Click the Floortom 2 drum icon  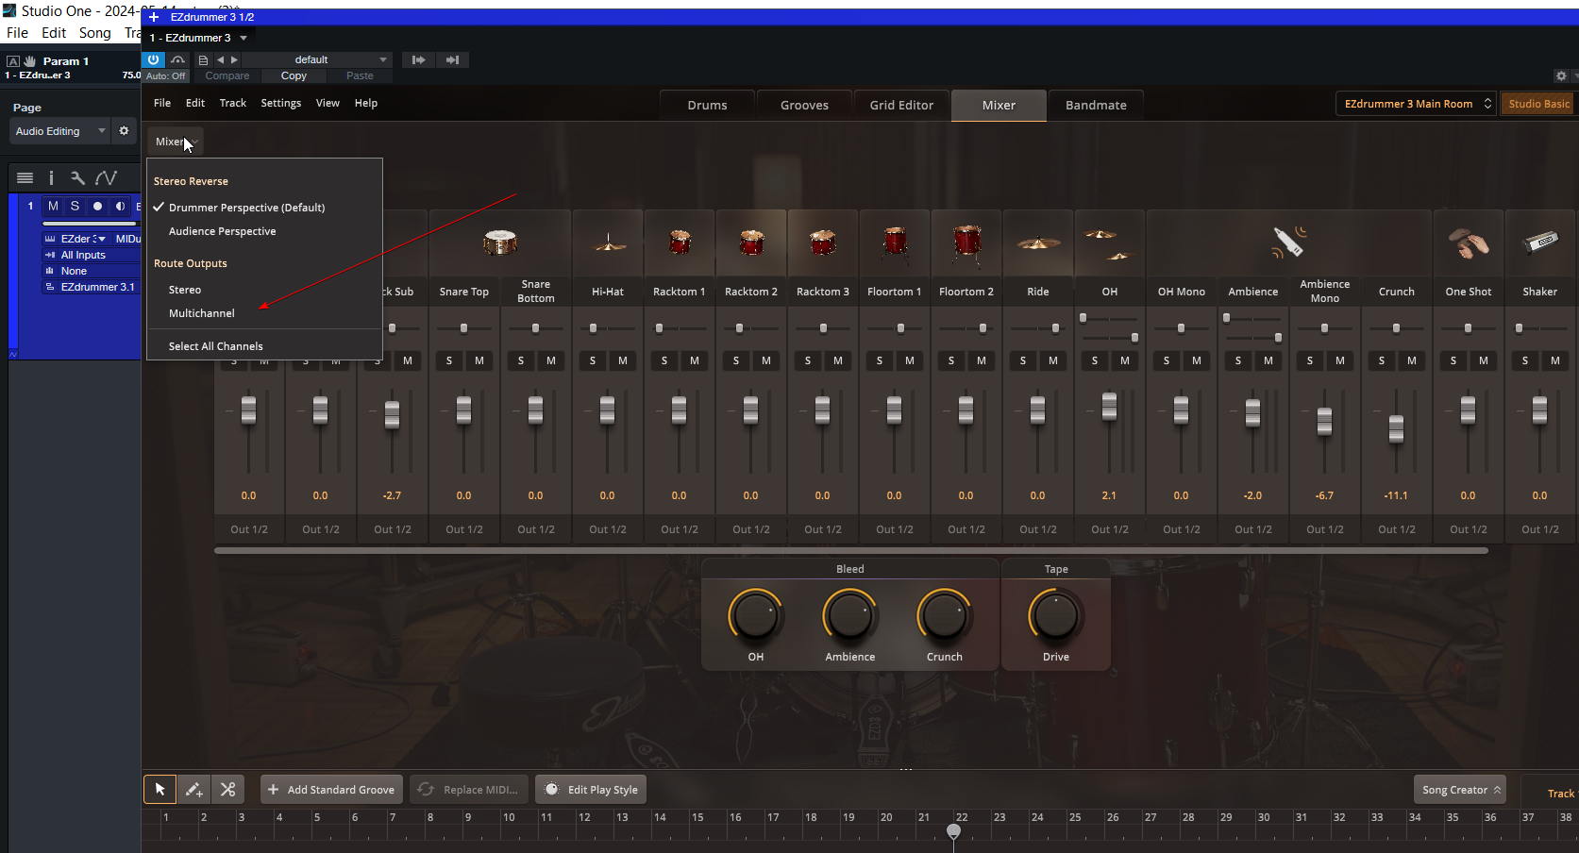point(966,244)
